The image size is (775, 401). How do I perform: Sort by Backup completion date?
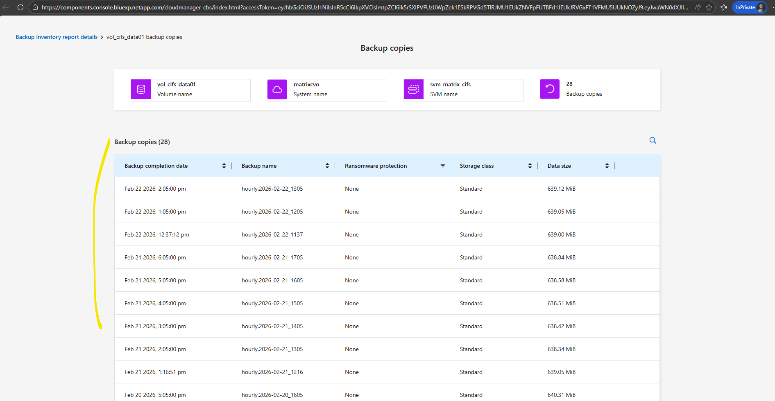tap(224, 166)
